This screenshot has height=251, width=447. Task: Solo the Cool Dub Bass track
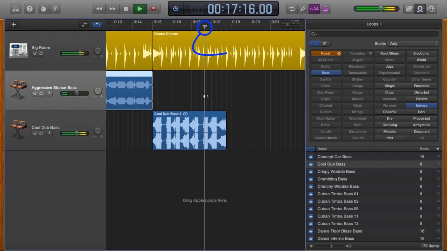point(41,134)
